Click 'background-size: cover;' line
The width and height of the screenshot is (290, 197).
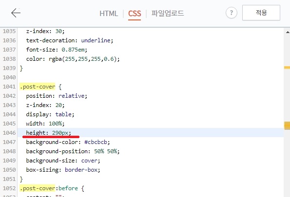pos(63,161)
